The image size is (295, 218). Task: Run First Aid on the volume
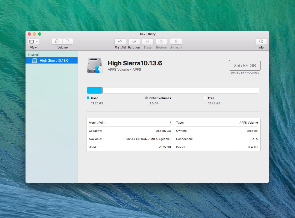click(120, 41)
